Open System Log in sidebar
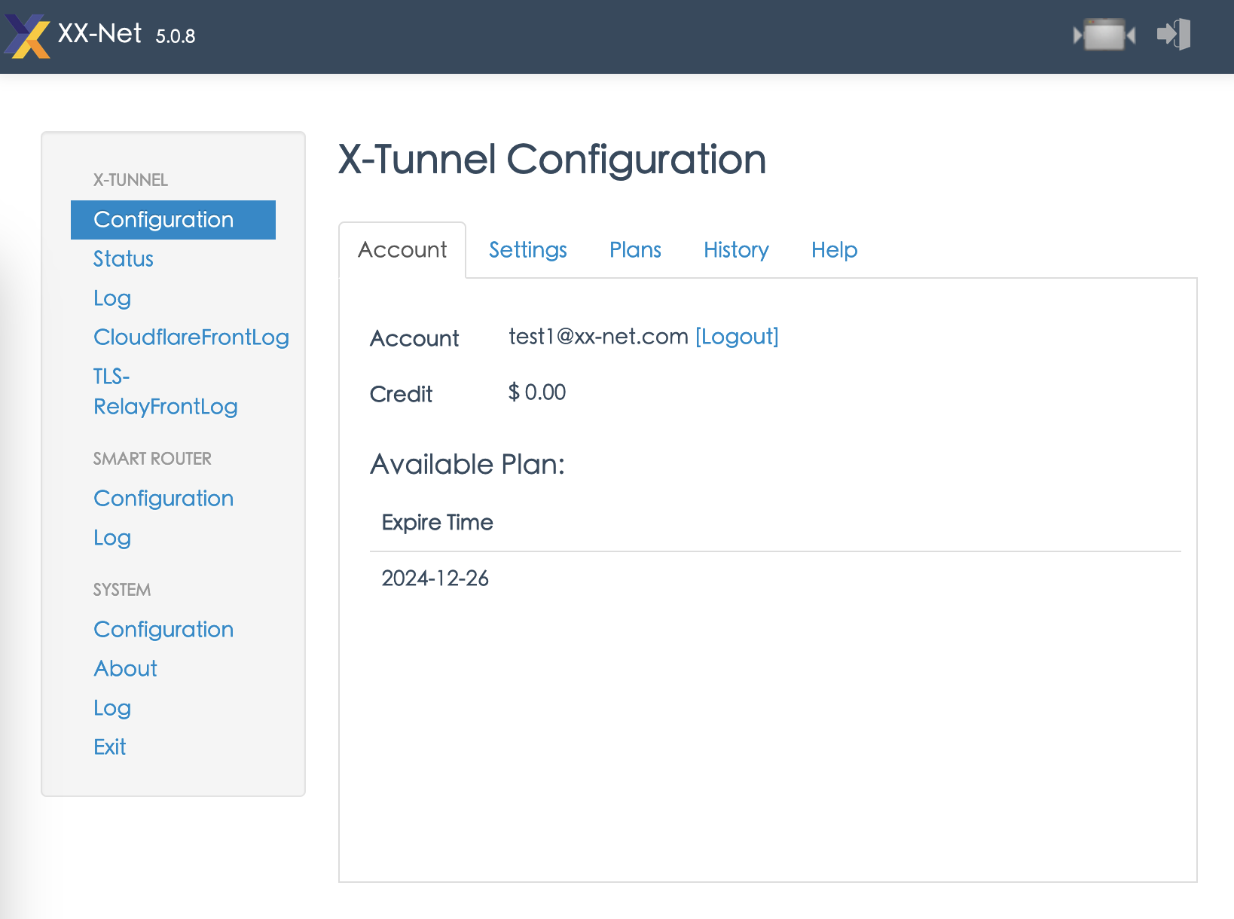The width and height of the screenshot is (1234, 919). pyautogui.click(x=112, y=708)
